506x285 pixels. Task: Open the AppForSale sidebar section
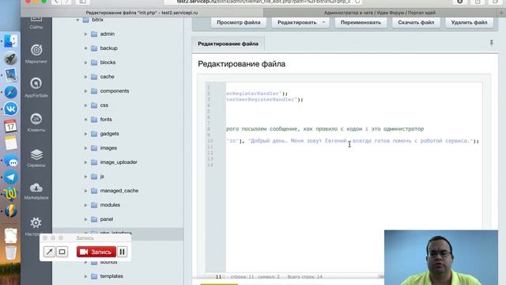click(x=36, y=88)
